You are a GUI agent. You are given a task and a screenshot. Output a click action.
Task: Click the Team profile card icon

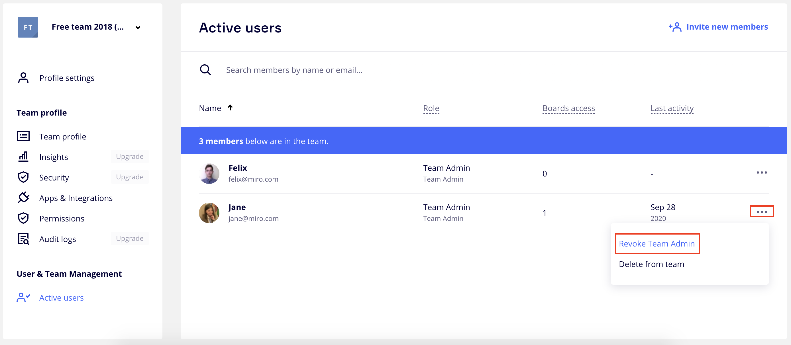click(23, 136)
